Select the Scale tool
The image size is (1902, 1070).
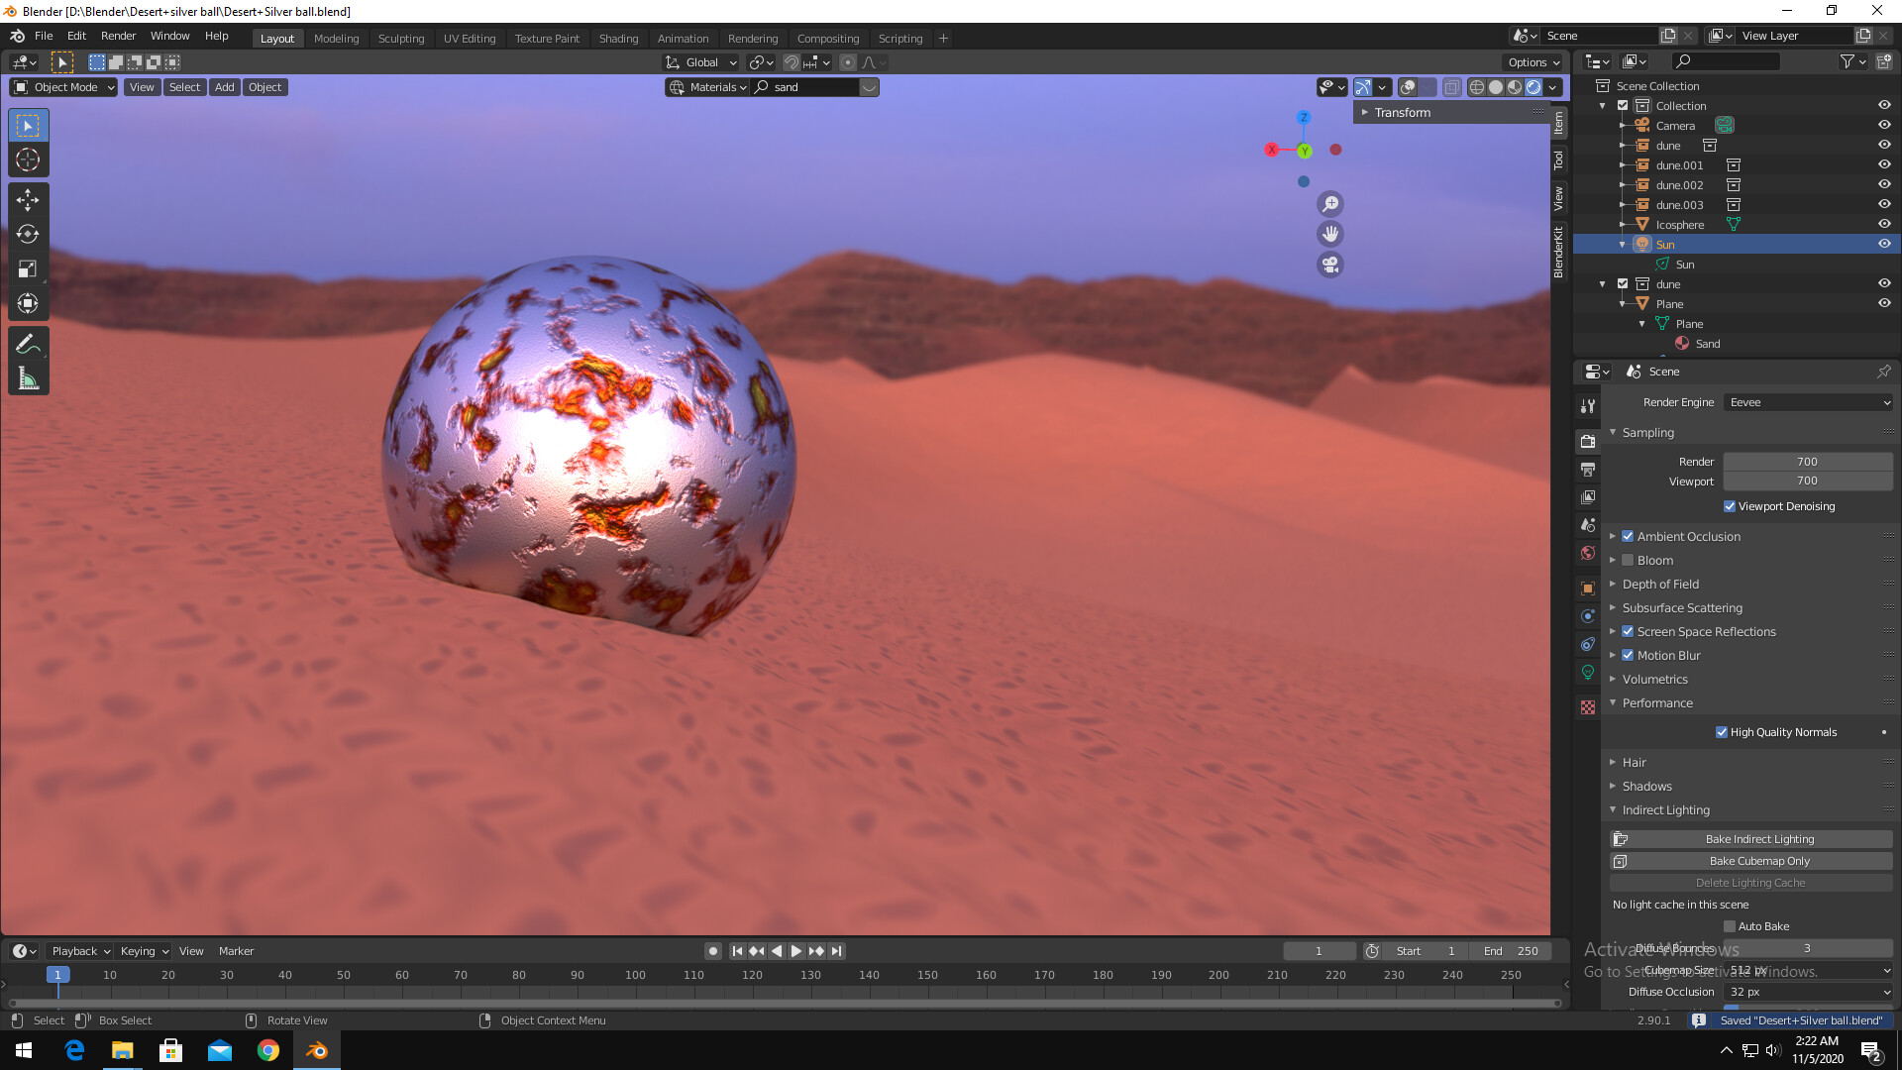point(28,268)
